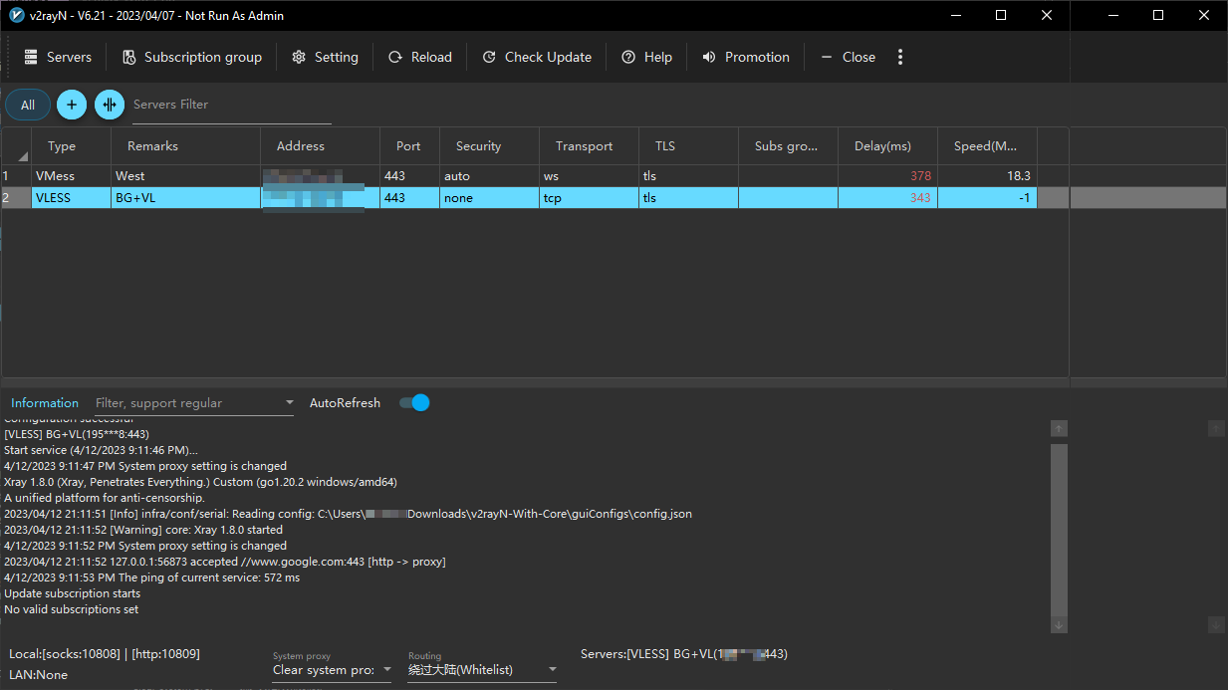Click the Promotion speaker icon
The image size is (1228, 690).
point(709,57)
